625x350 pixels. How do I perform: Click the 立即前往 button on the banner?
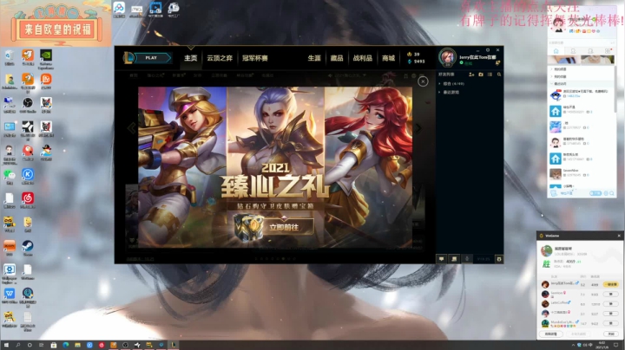pyautogui.click(x=283, y=227)
